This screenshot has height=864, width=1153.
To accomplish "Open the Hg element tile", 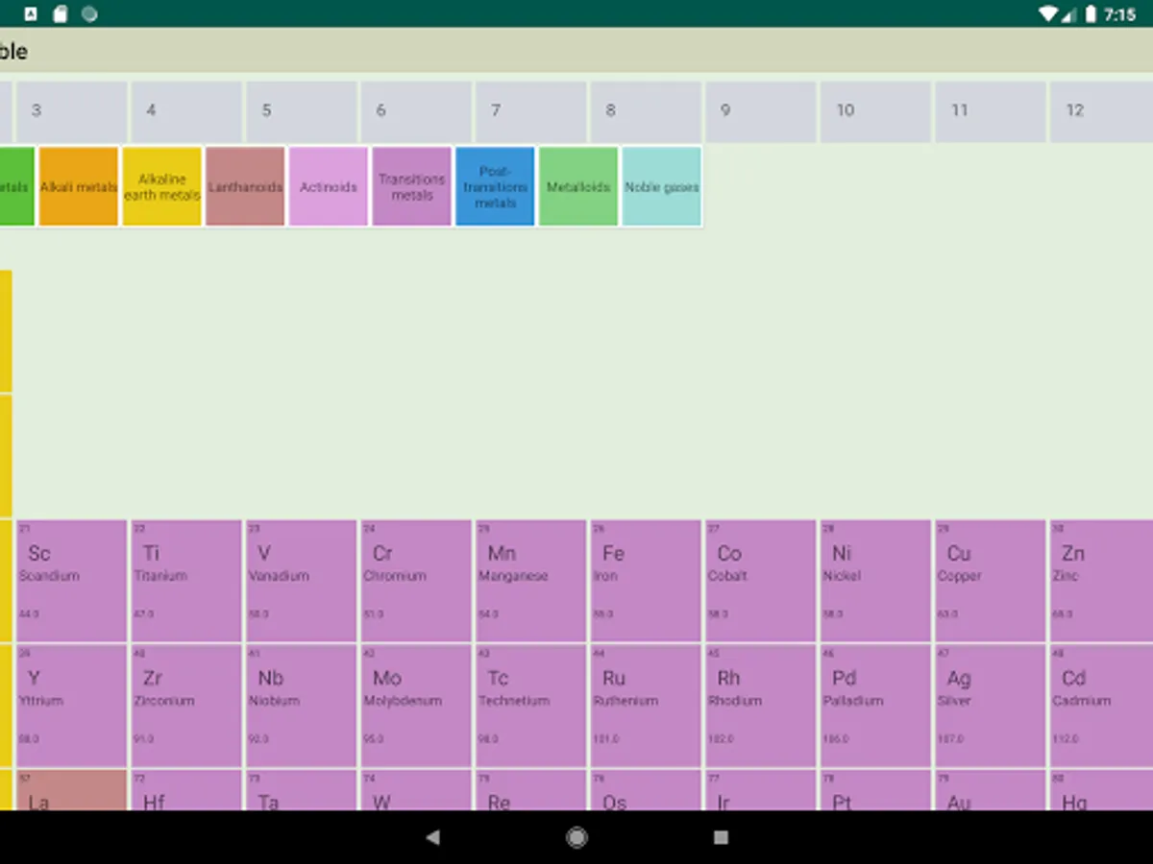I will tap(1101, 790).
